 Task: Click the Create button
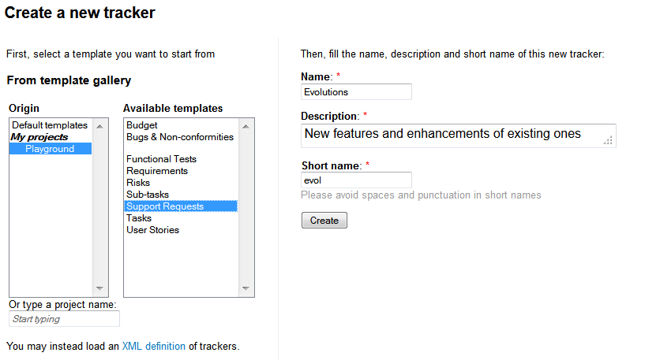(324, 221)
